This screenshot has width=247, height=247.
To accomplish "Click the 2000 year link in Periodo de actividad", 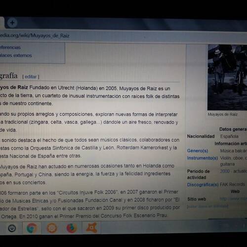I will (x=225, y=171).
